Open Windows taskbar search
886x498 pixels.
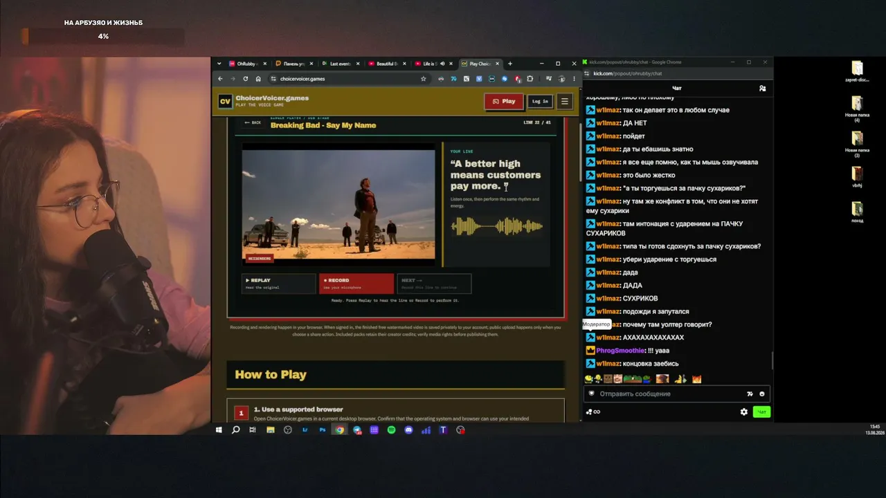(x=235, y=430)
